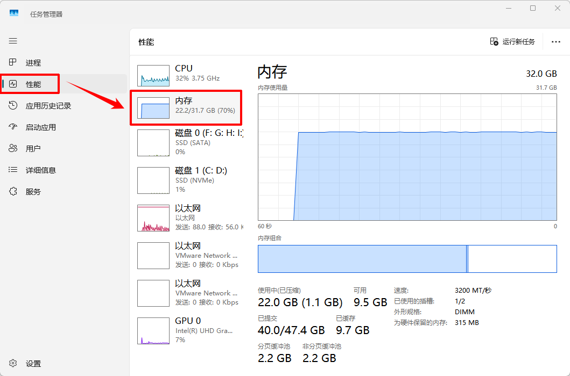Click the 设置 gear icon
Screen dimensions: 570x376
(13, 363)
